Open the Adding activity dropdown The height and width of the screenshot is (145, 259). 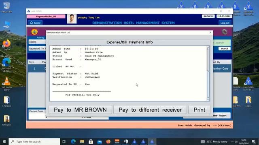coord(37,42)
